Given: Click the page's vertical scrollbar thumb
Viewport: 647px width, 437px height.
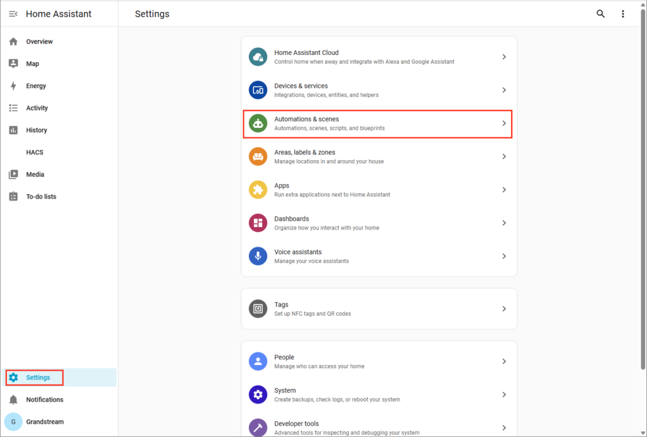Looking at the screenshot, I should tap(643, 188).
